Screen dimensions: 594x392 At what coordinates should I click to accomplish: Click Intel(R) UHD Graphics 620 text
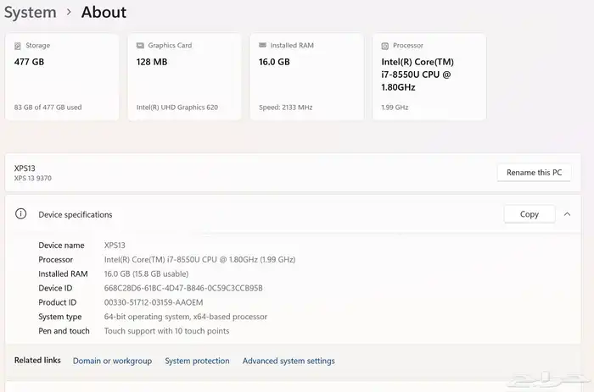(x=177, y=108)
